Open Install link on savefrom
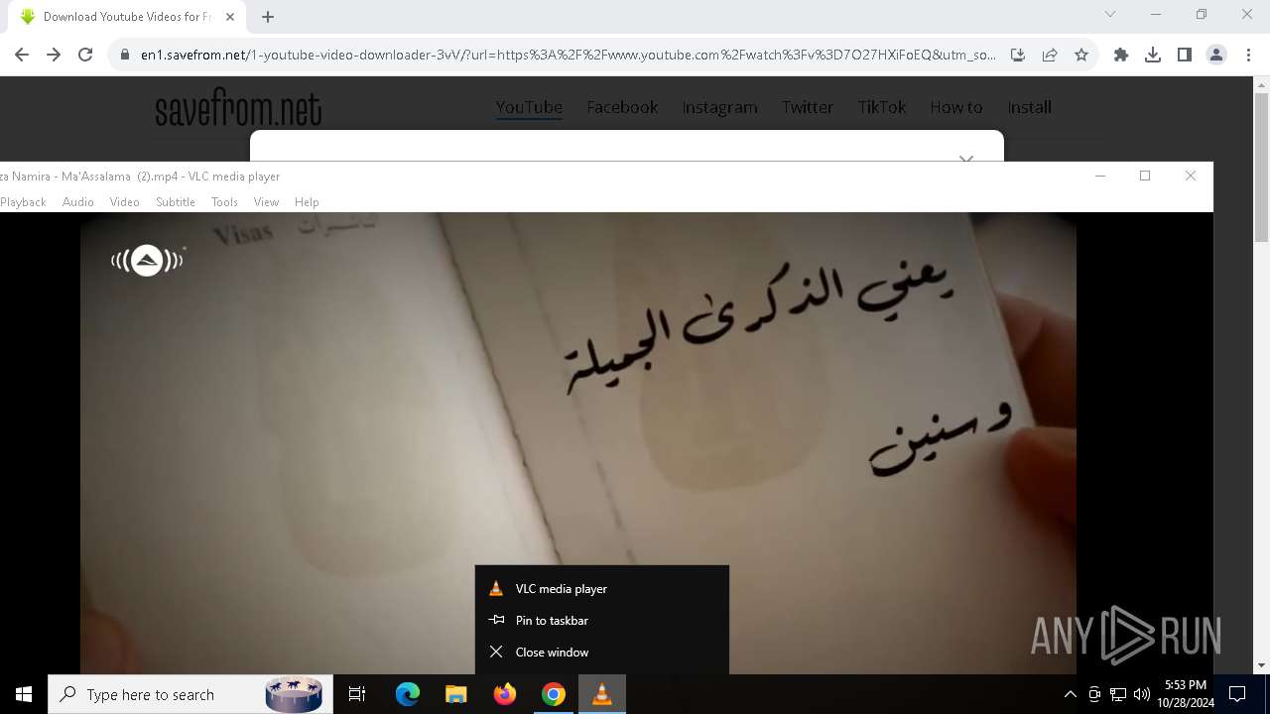This screenshot has width=1270, height=714. click(x=1029, y=107)
